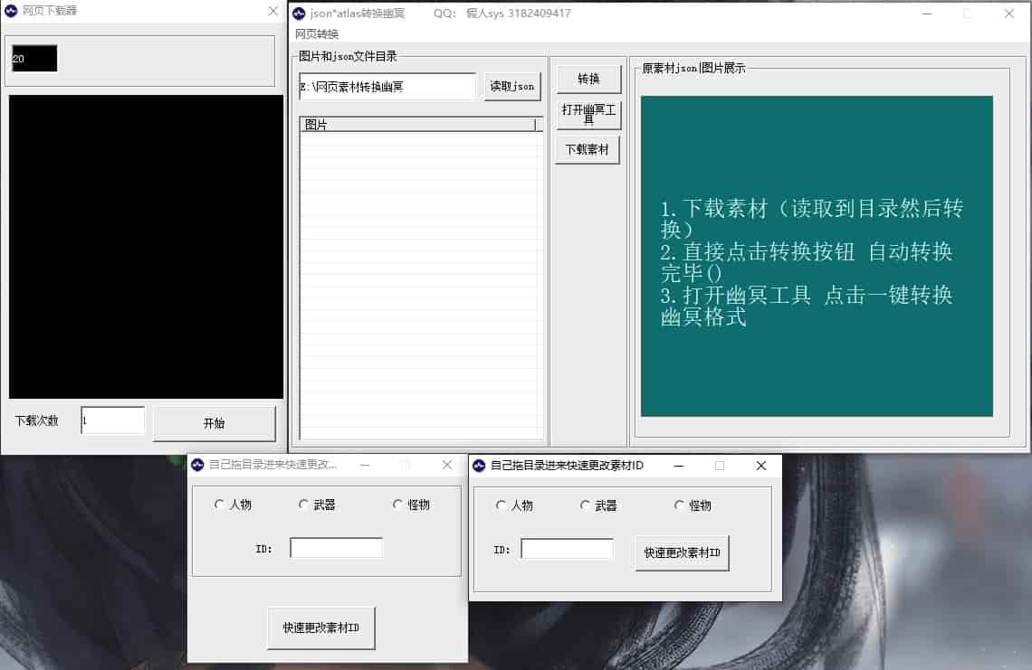The image size is (1032, 670).
Task: Open the 网页转换 menu
Action: (317, 34)
